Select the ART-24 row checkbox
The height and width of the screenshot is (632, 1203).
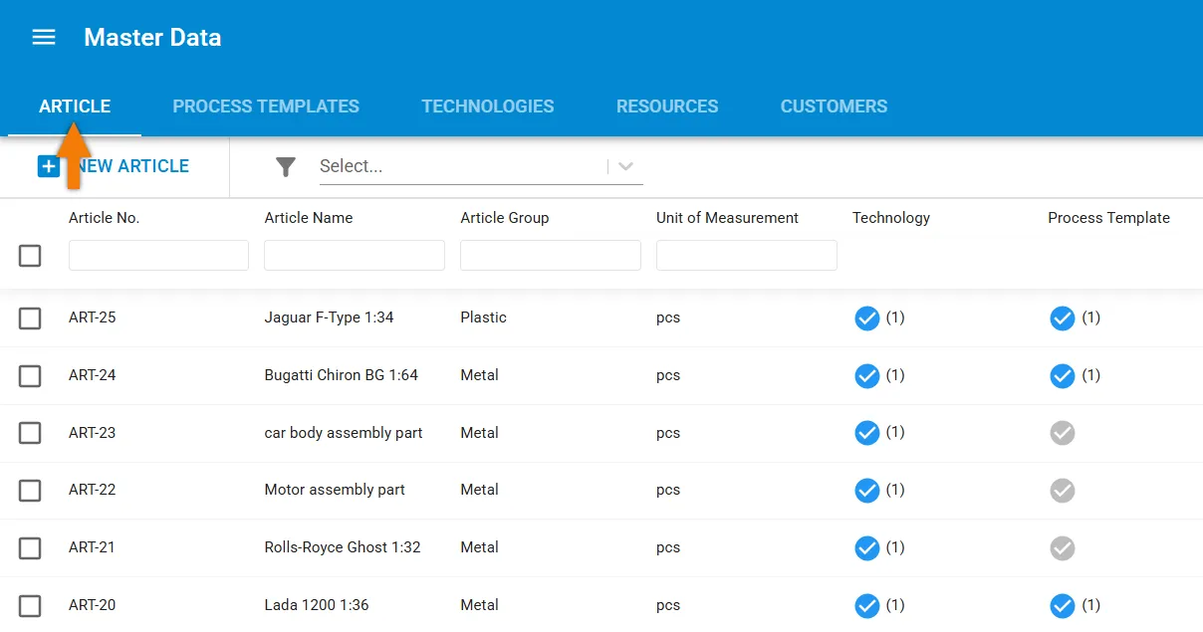[30, 376]
